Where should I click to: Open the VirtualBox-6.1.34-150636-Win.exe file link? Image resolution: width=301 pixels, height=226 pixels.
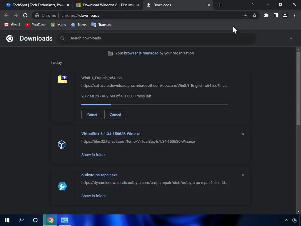tap(111, 134)
